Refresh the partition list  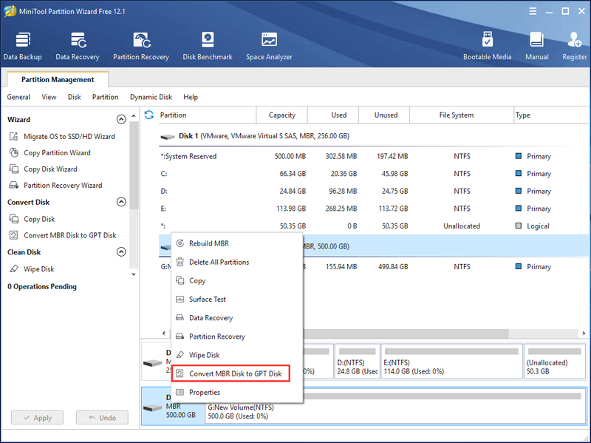pyautogui.click(x=149, y=115)
